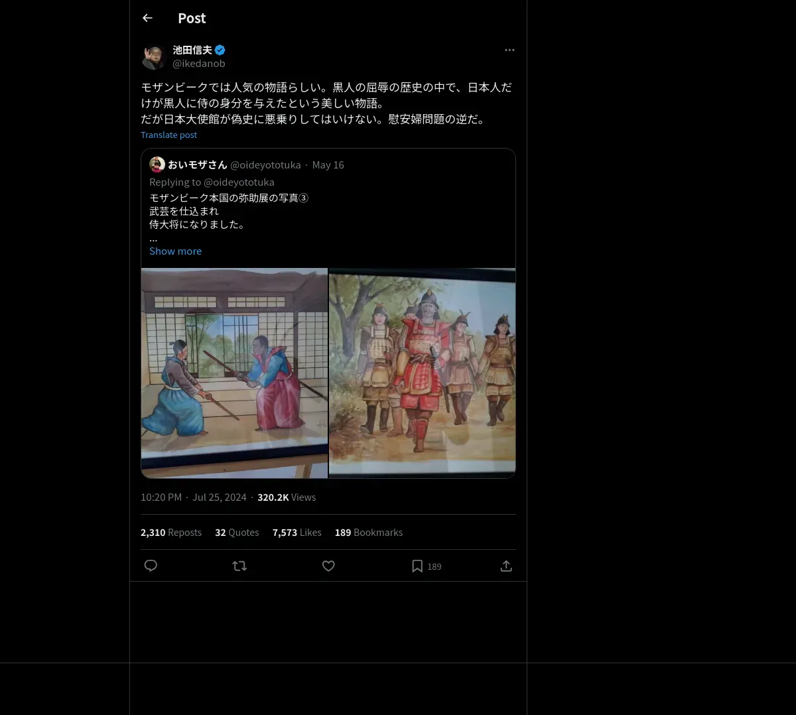This screenshot has width=796, height=715.
Task: Like the post with heart icon
Action: click(328, 566)
